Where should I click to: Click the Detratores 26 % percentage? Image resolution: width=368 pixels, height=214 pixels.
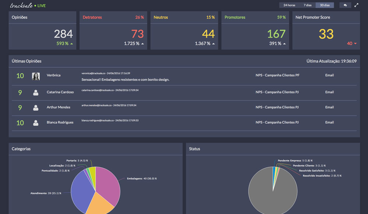(139, 17)
